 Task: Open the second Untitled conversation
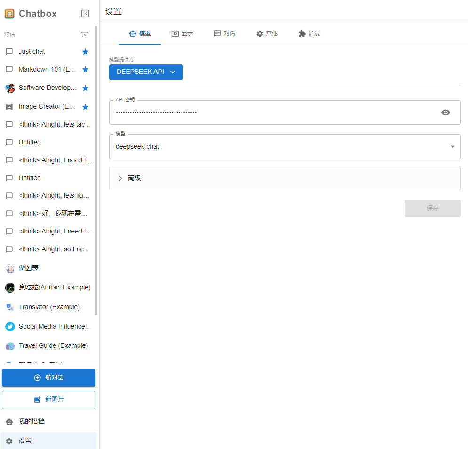[48, 178]
